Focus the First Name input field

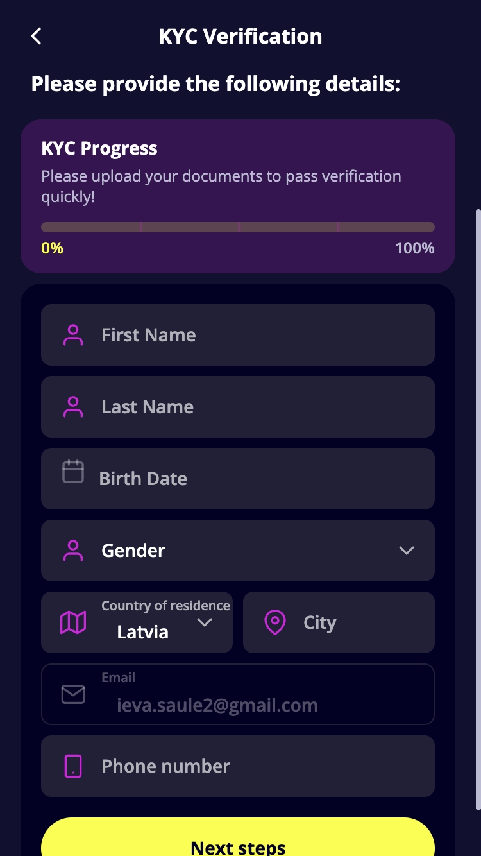[x=257, y=335]
